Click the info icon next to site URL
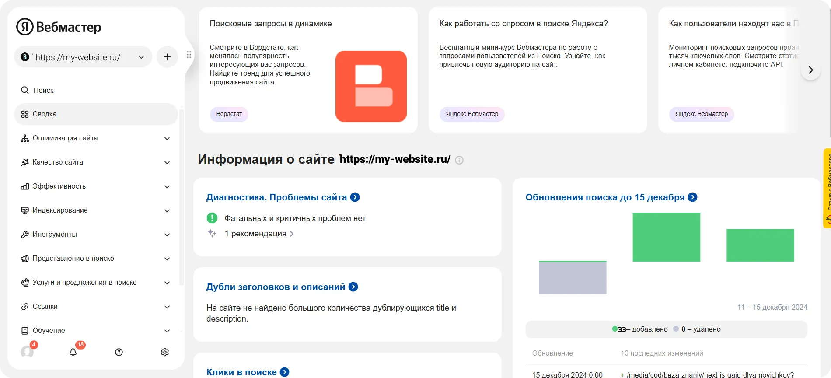Viewport: 831px width, 378px height. pos(459,160)
